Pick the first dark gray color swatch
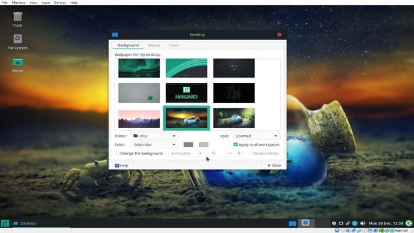 pos(188,144)
